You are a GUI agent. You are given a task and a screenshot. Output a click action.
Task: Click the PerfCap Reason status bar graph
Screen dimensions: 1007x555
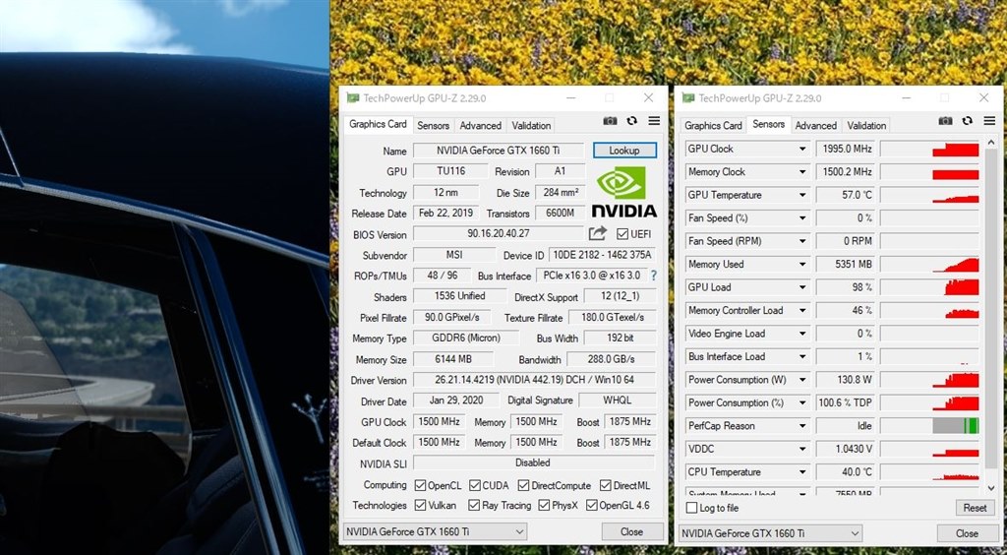tap(929, 426)
